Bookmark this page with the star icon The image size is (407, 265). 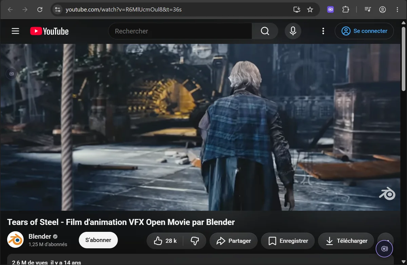(310, 9)
